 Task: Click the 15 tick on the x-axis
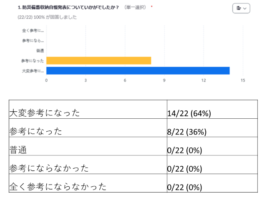tap(243, 80)
